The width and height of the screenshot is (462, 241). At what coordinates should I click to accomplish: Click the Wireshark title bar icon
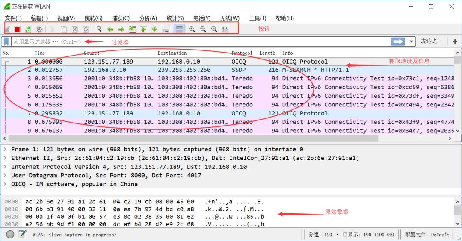point(6,6)
